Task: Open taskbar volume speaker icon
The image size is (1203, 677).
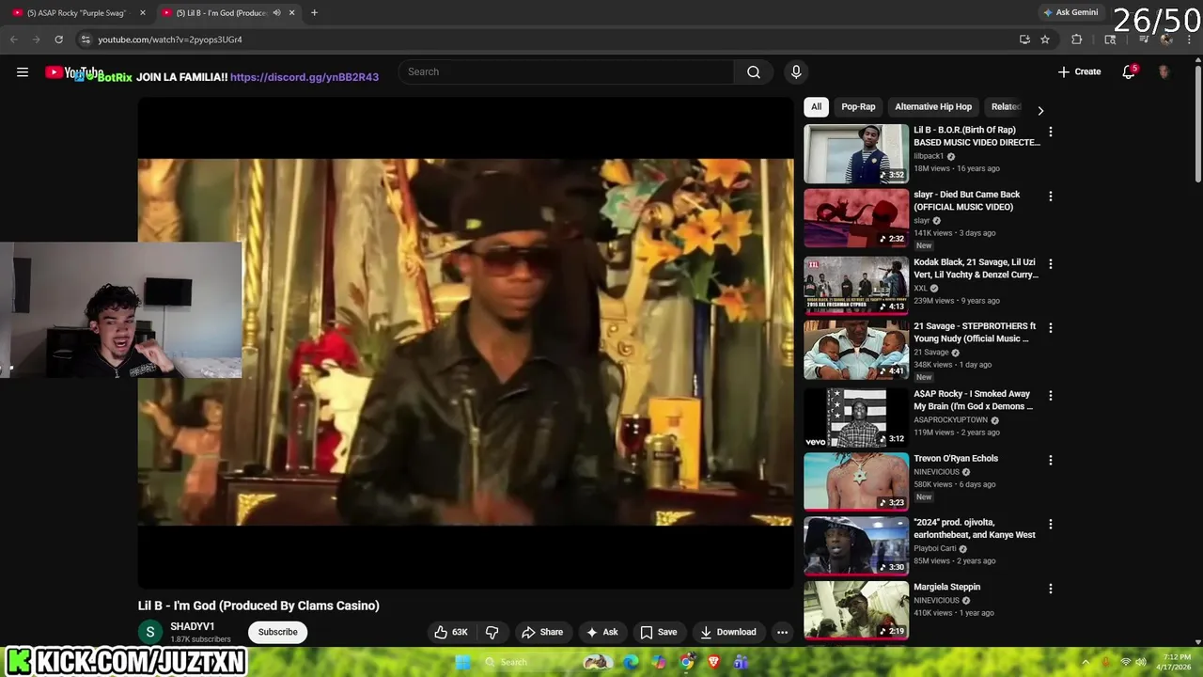Action: click(x=1141, y=662)
